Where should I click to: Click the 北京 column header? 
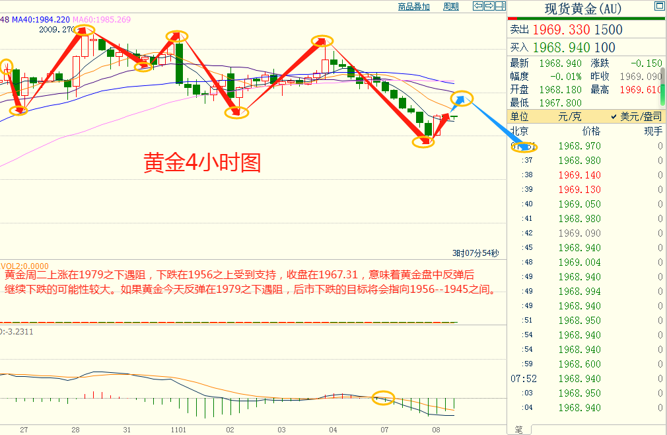[x=519, y=131]
